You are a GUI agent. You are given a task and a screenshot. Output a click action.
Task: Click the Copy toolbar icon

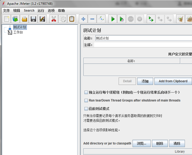pyautogui.click(x=63, y=19)
